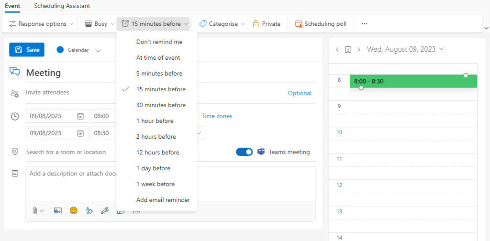
Task: Click Add email reminder
Action: pos(157,200)
